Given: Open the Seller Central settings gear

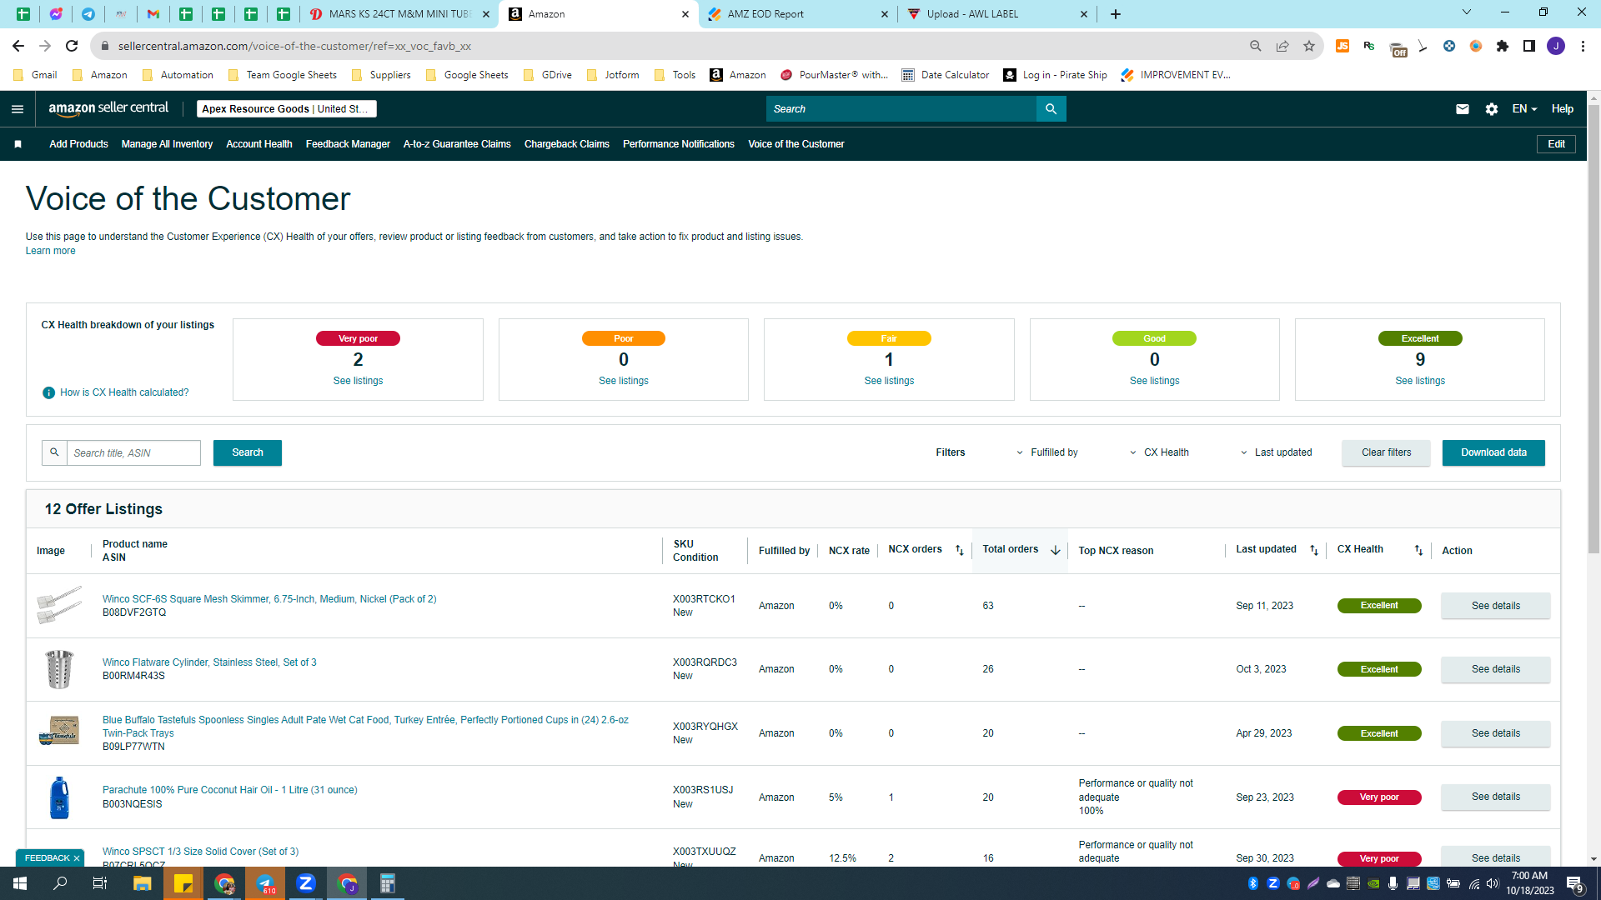Looking at the screenshot, I should pos(1492,109).
